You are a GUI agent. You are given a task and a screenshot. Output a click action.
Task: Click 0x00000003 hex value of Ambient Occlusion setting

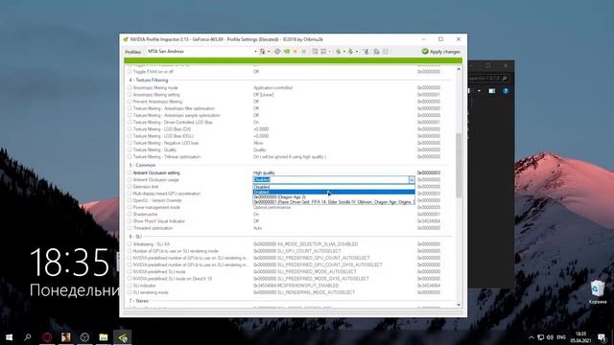tap(429, 172)
